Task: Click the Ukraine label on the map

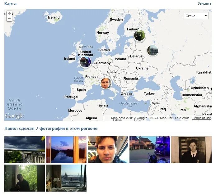Action: tap(142, 68)
